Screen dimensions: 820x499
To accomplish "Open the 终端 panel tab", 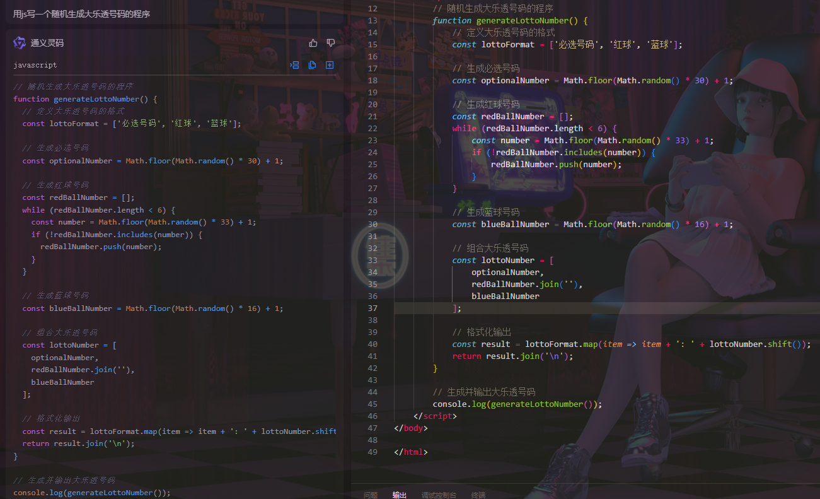I will (478, 495).
